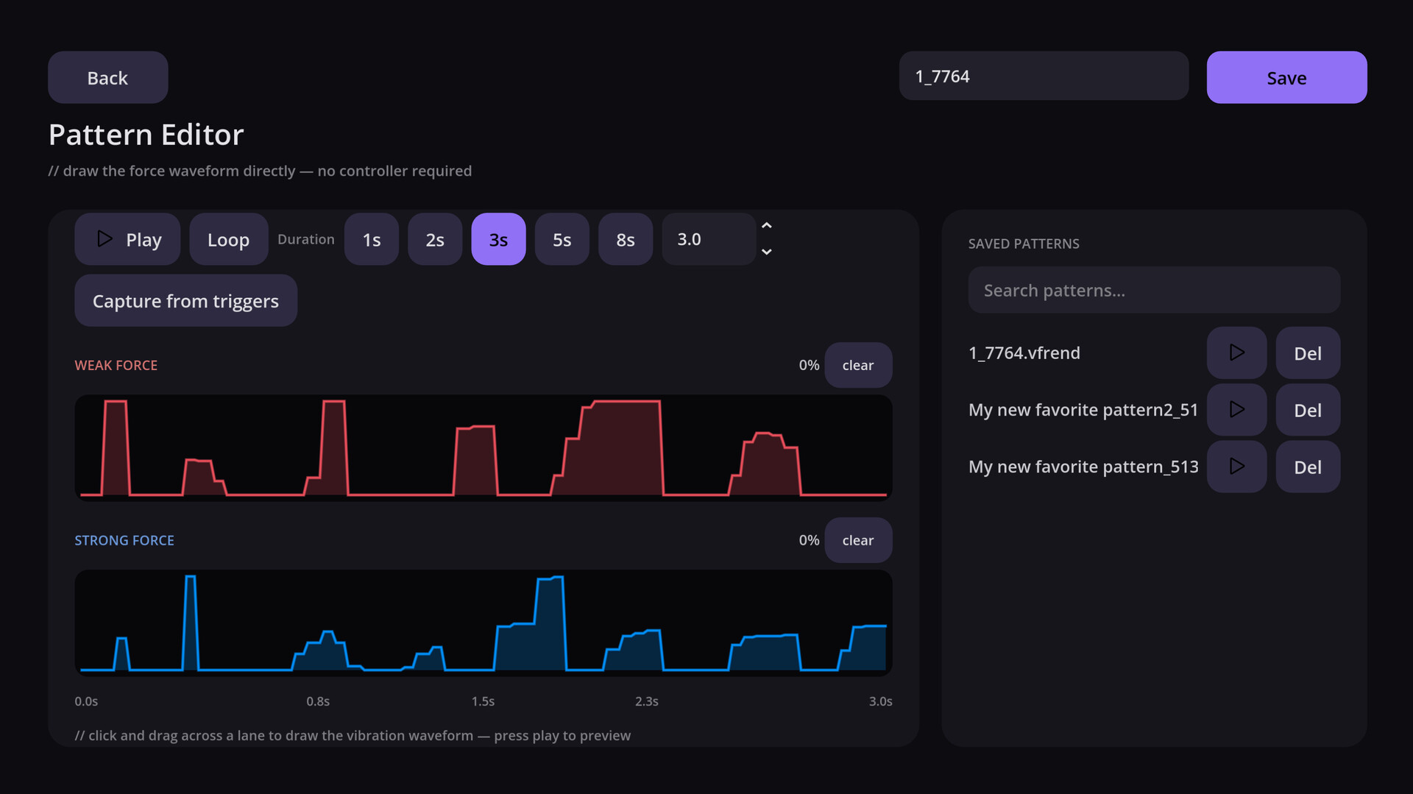The image size is (1413, 794).
Task: Click the 2.3s timeline label
Action: tap(647, 701)
